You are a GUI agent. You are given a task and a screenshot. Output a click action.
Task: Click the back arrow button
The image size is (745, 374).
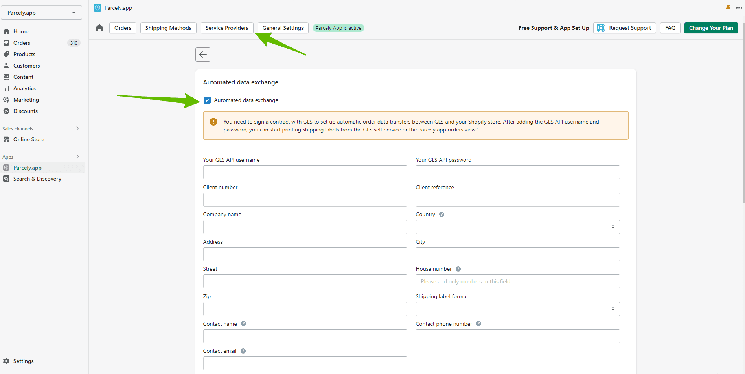(203, 55)
